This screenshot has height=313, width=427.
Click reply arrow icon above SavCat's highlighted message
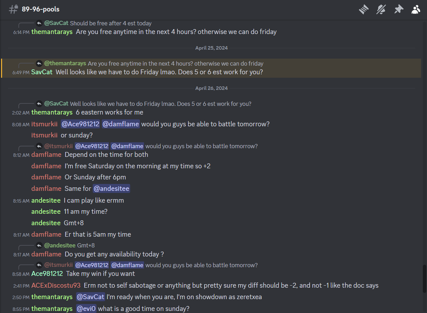point(39,64)
